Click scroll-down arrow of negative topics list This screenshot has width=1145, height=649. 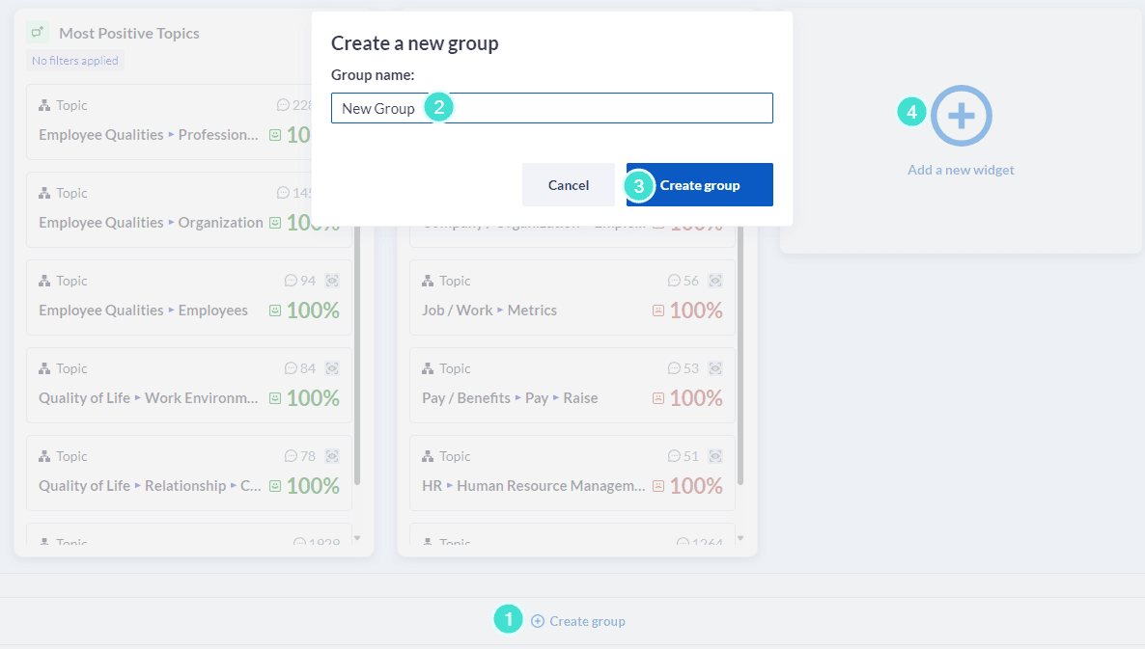tap(740, 538)
